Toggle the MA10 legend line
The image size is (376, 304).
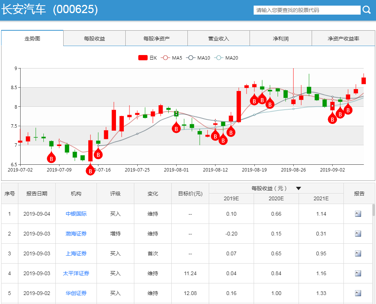point(198,58)
